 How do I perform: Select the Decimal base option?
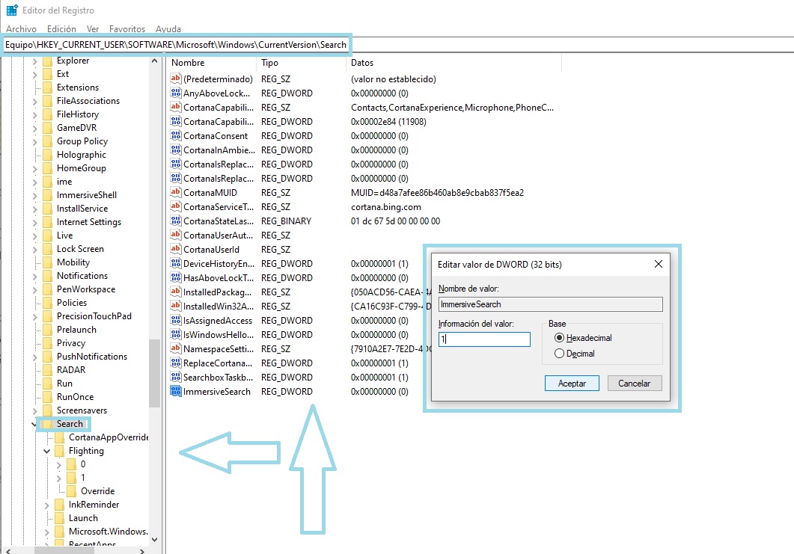tap(559, 353)
